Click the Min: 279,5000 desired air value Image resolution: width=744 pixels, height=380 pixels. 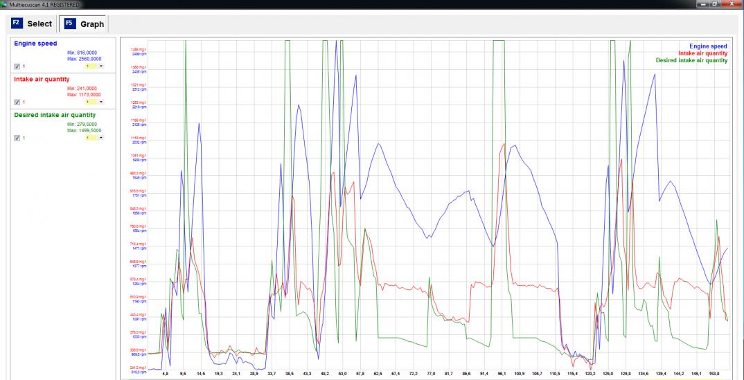pos(82,125)
